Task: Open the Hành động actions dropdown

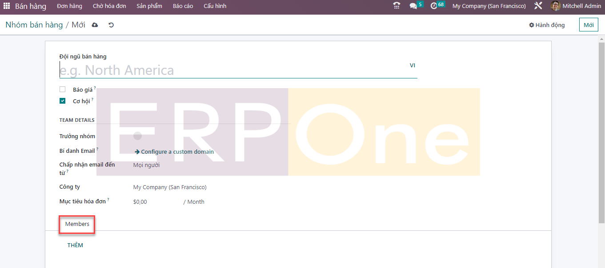Action: (x=547, y=25)
